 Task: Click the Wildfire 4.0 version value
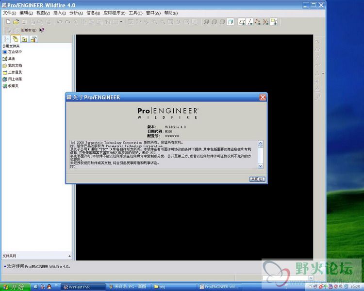175,127
